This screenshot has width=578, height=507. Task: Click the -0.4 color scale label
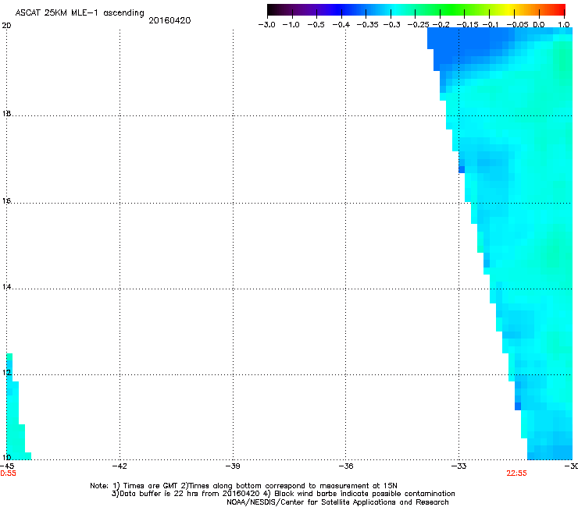click(341, 25)
